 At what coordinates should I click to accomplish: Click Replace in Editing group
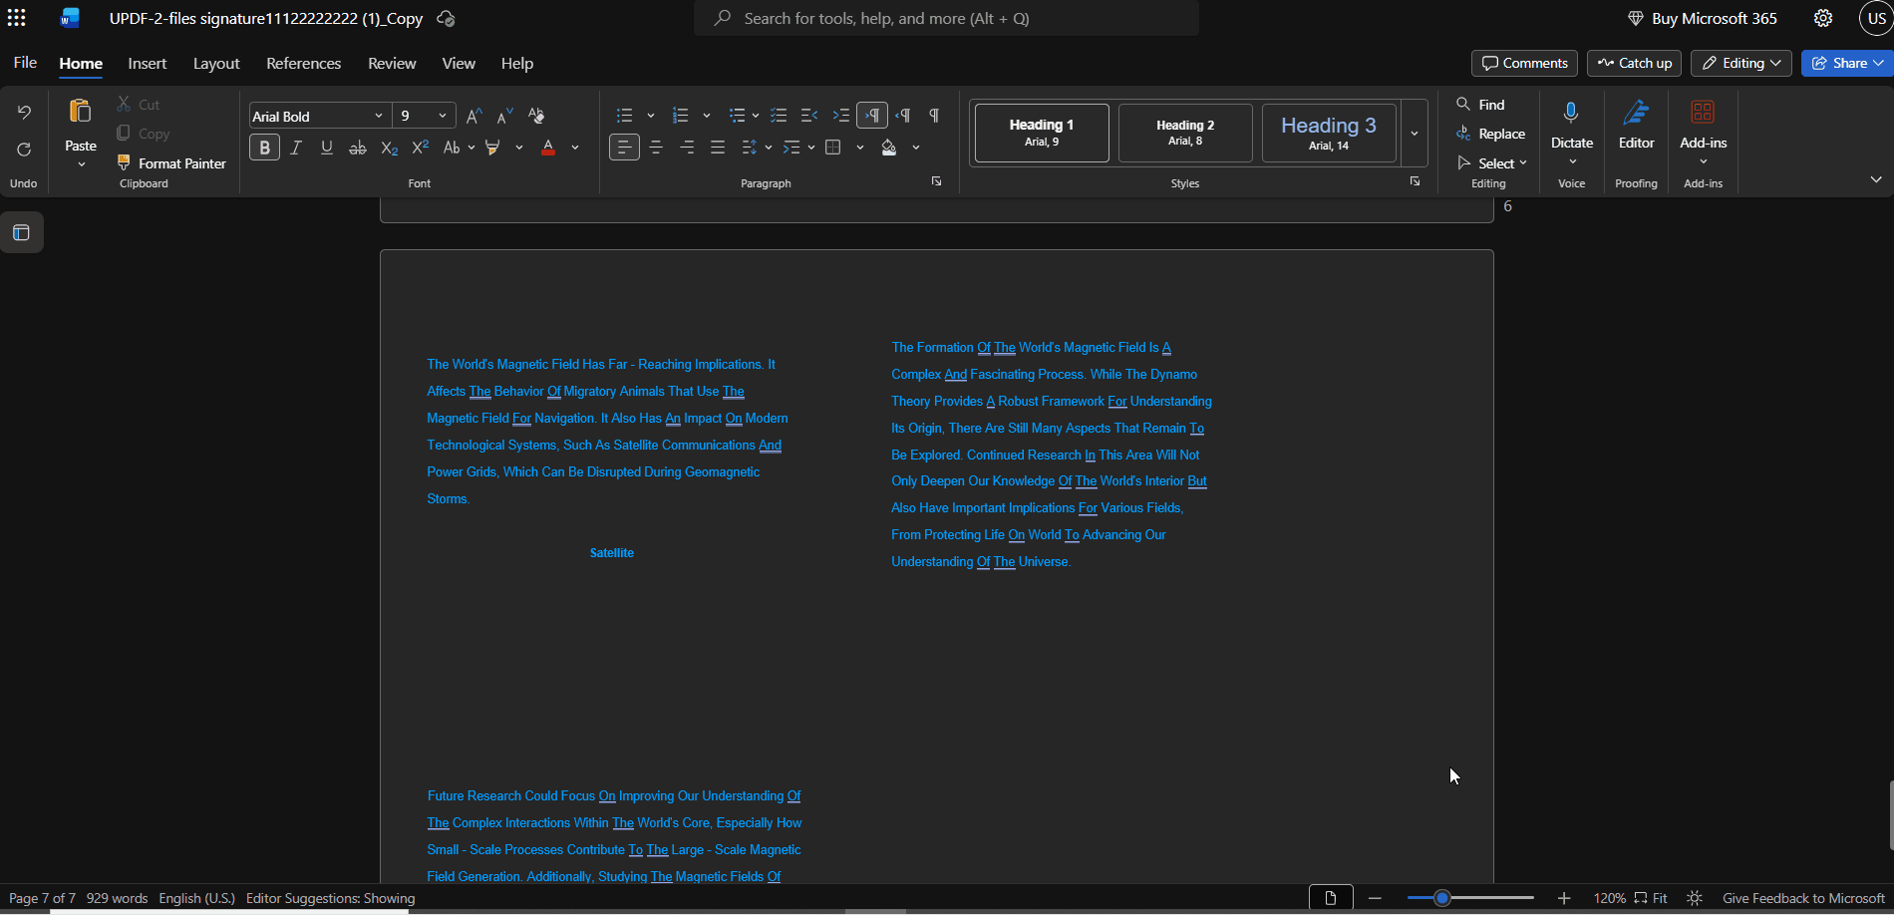tap(1490, 134)
